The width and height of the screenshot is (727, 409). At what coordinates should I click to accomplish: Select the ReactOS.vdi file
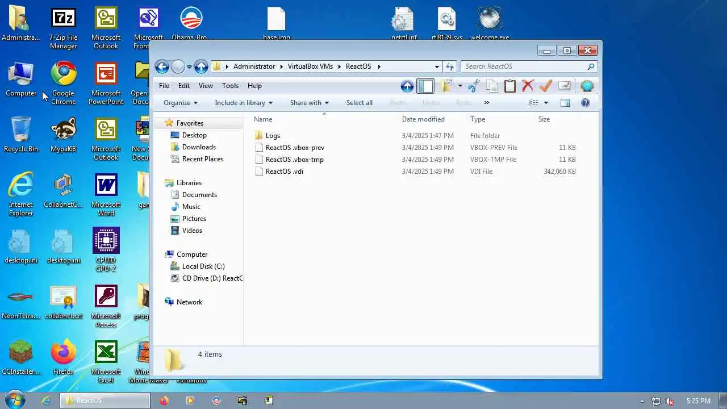tap(284, 172)
